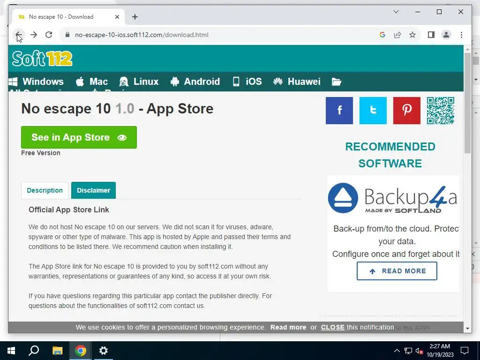Open the browser side panel icon

click(x=431, y=35)
